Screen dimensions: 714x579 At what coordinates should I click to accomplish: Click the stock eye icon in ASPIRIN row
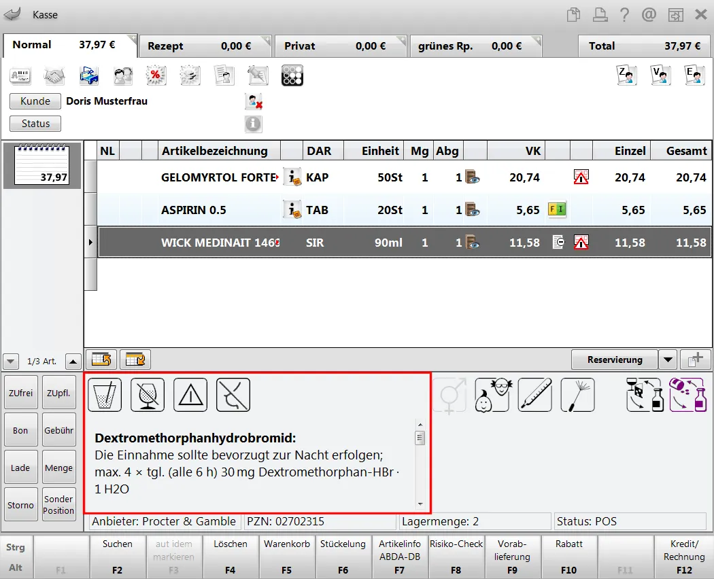coord(472,209)
